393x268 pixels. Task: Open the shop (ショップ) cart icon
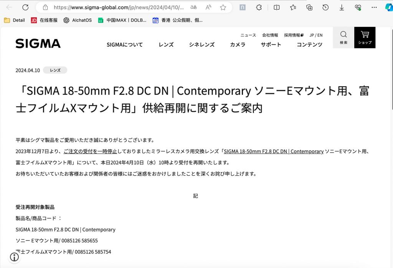pyautogui.click(x=365, y=37)
